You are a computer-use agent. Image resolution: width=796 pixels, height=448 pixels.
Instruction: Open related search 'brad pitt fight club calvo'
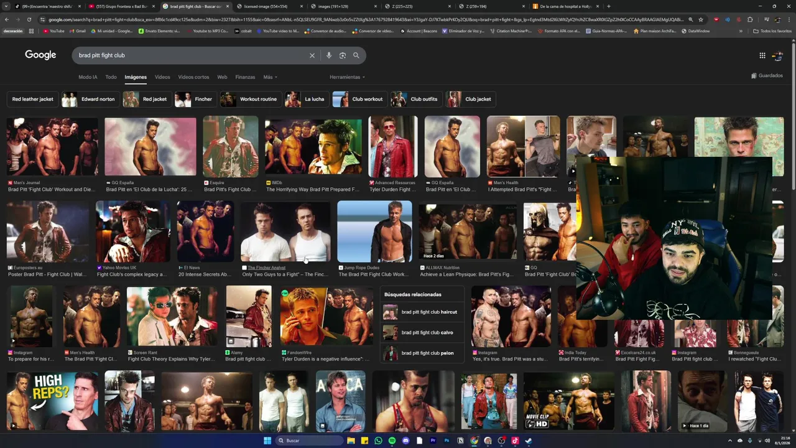[422, 332]
